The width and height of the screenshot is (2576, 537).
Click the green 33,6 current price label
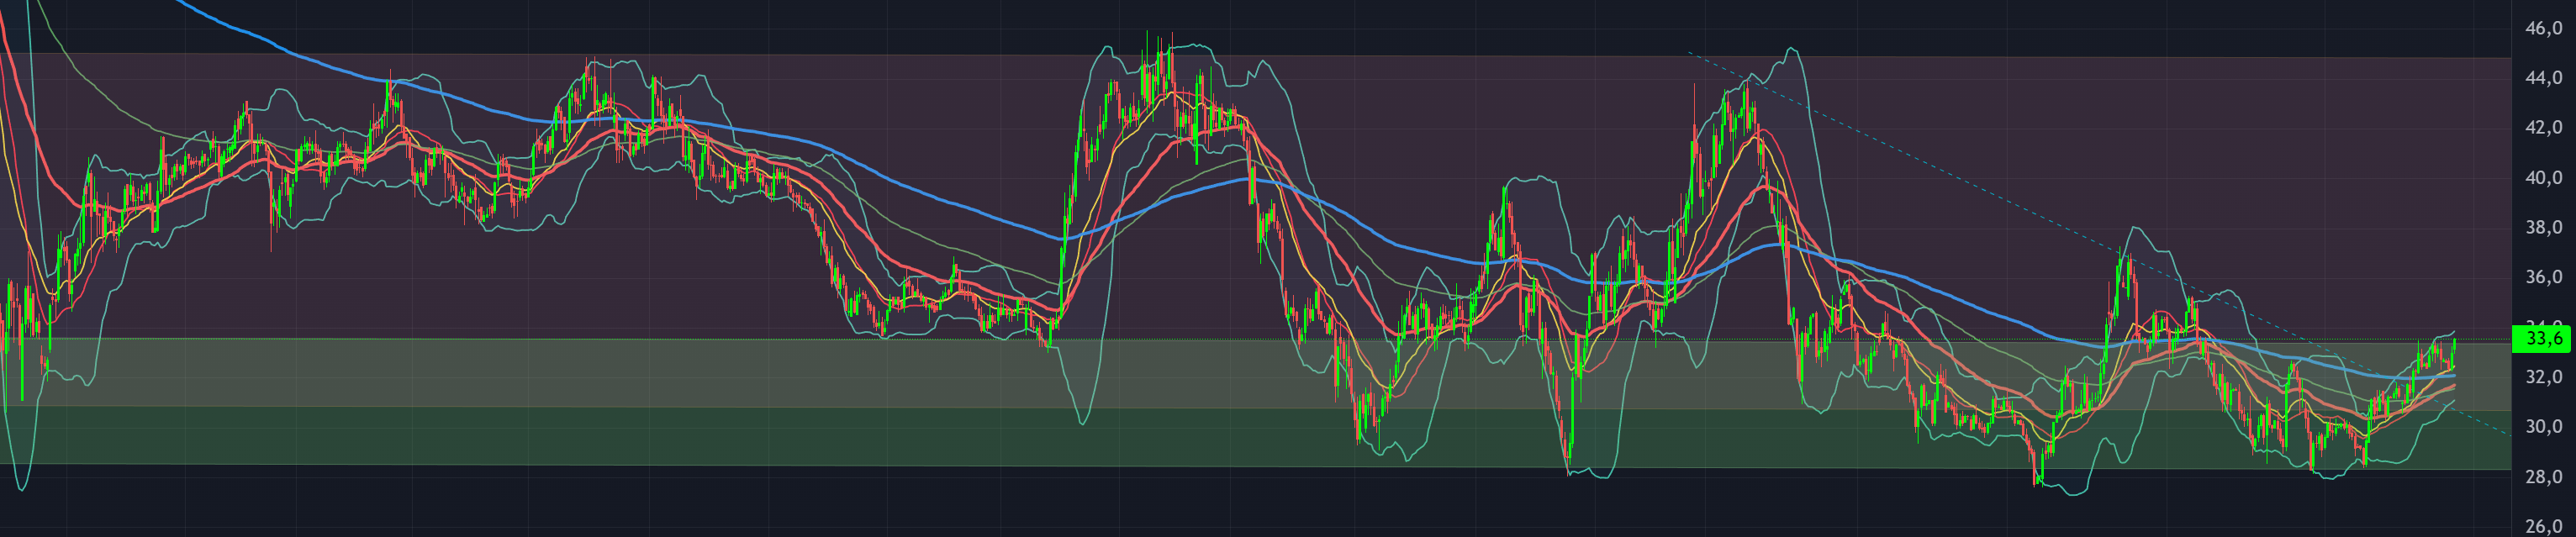point(2542,339)
